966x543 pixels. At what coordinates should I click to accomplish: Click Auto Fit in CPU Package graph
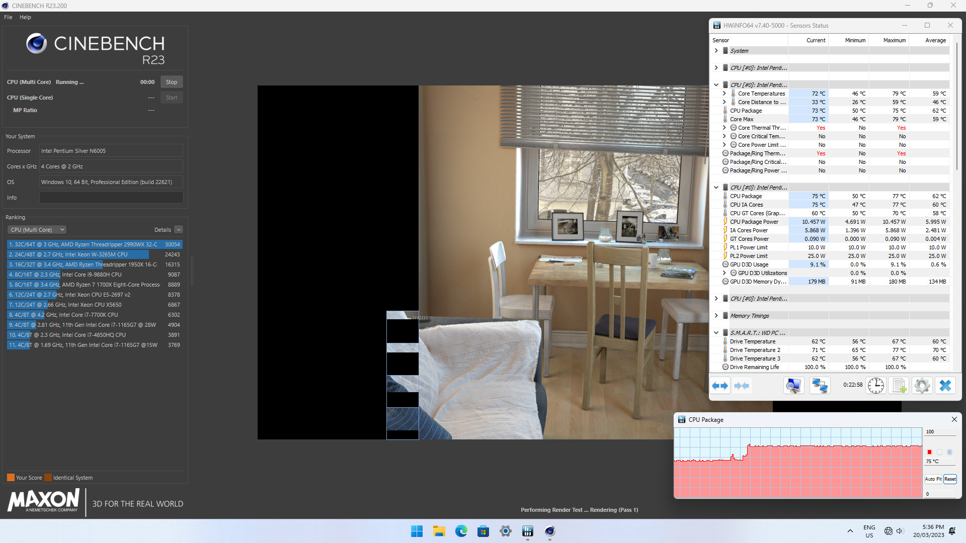pyautogui.click(x=933, y=479)
